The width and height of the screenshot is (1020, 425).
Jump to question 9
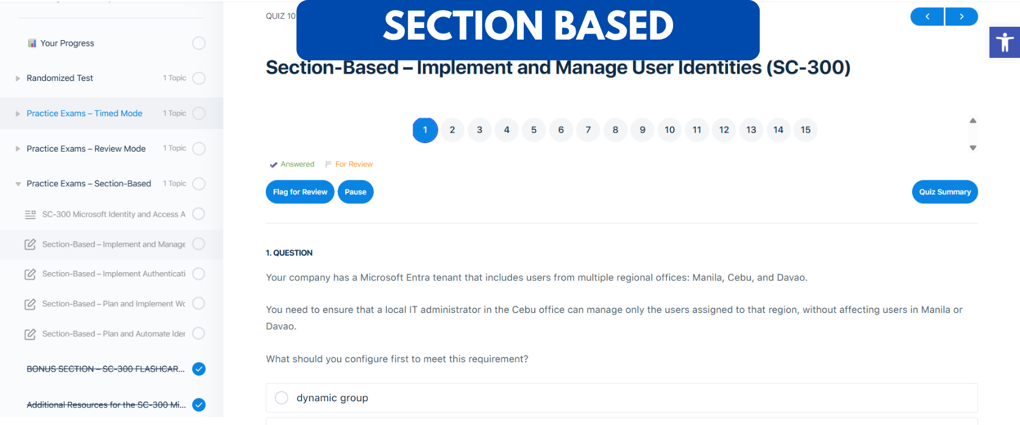click(643, 130)
